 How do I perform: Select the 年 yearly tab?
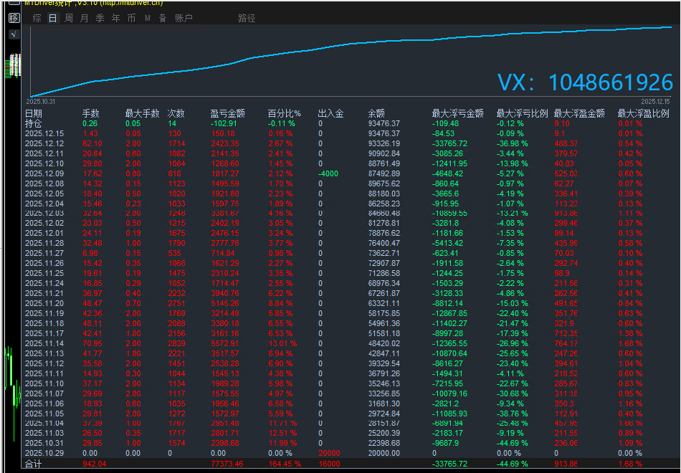coord(115,18)
